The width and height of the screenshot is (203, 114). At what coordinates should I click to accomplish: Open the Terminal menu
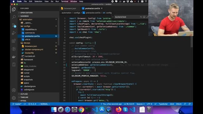(65, 1)
